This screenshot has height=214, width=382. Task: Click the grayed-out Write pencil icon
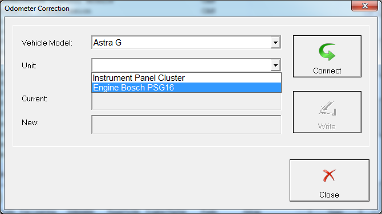(x=327, y=108)
